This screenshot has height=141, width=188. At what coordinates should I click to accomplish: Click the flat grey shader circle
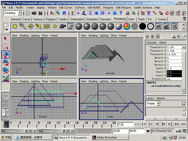[135, 26]
